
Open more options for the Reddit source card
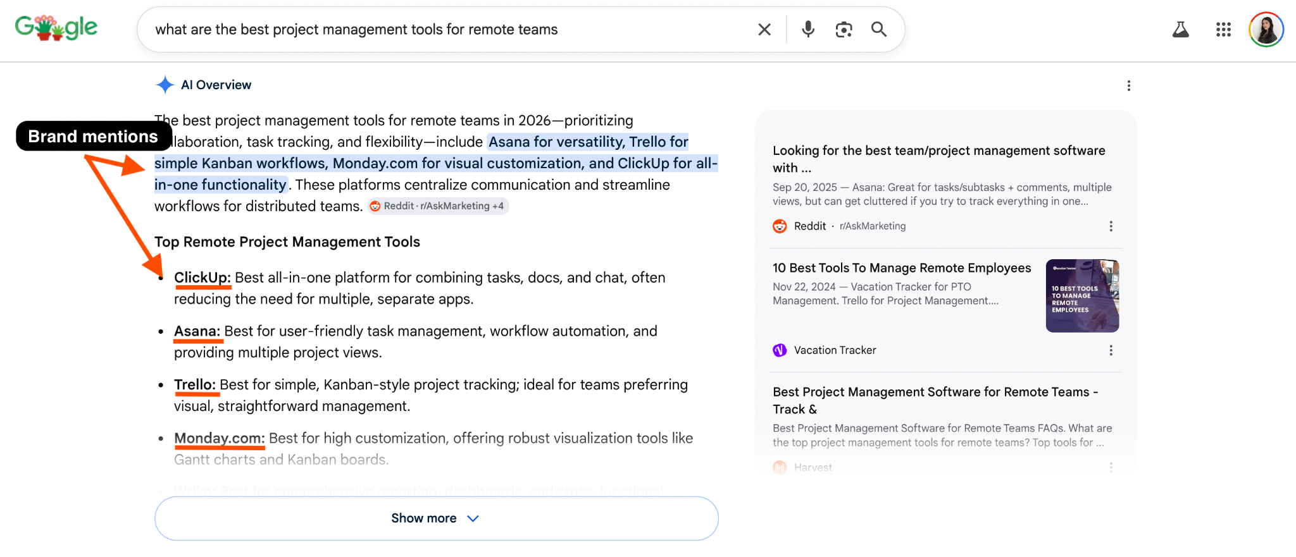click(1111, 226)
